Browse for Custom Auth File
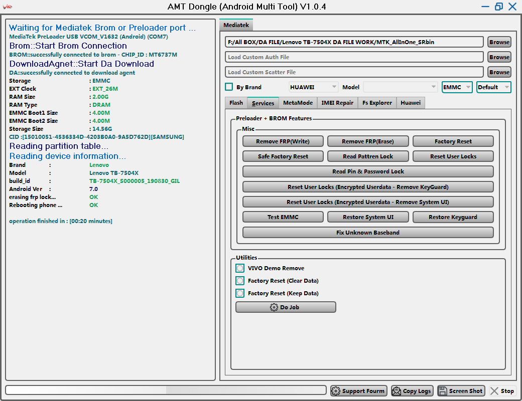Screen dimensions: 522x401 pos(499,57)
